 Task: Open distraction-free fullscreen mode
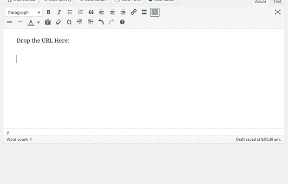277,12
